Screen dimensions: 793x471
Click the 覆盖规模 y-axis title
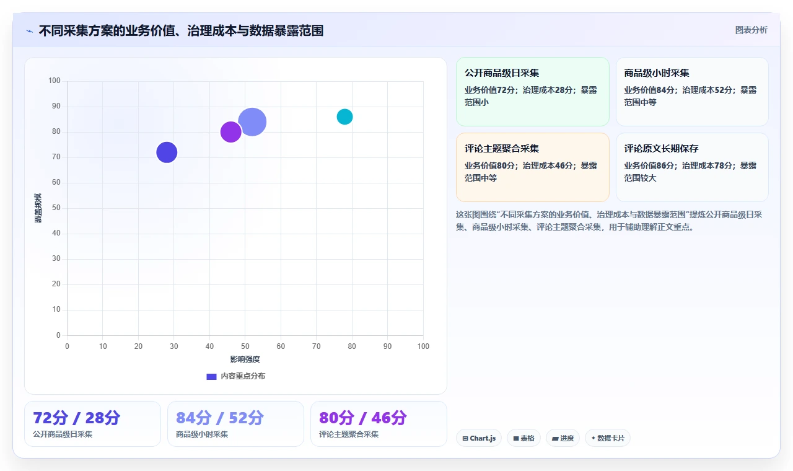pos(38,208)
